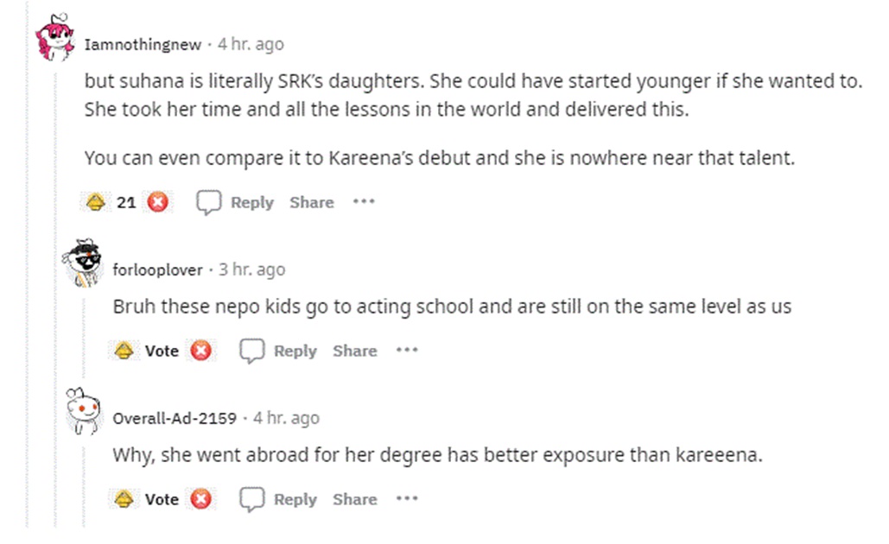This screenshot has width=889, height=544.
Task: Click forlooplover's sunglasses avatar
Action: pos(83,263)
